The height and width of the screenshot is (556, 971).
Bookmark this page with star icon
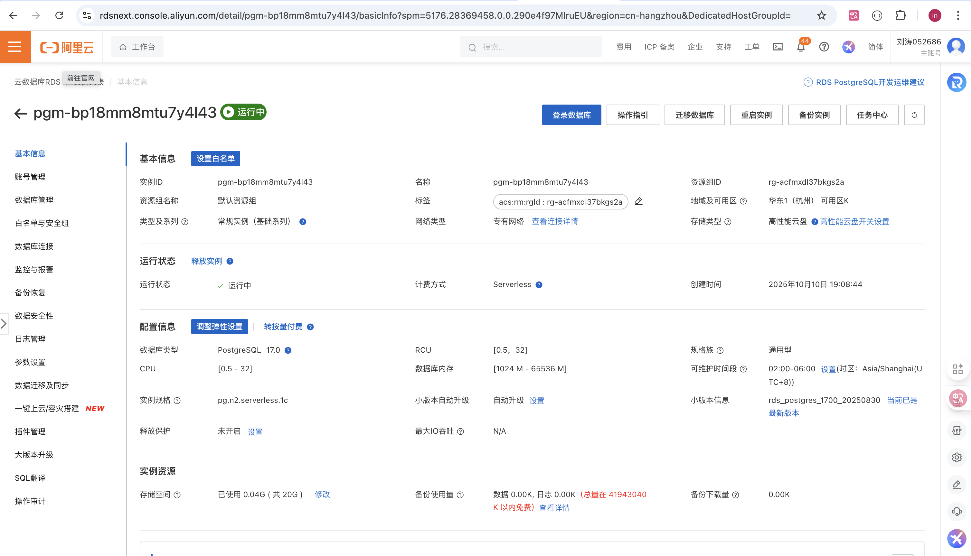coord(821,15)
